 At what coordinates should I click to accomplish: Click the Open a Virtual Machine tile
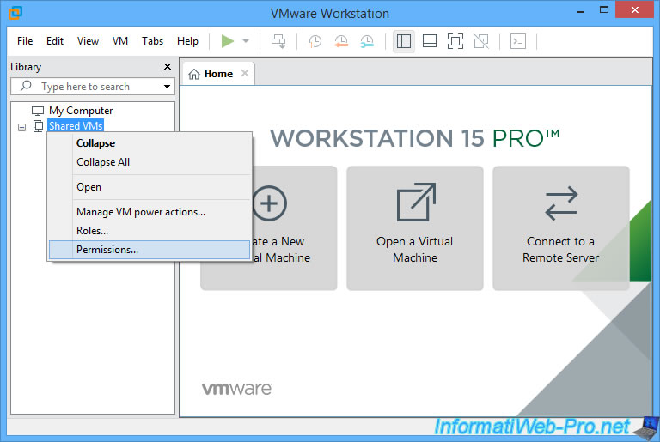pos(414,228)
